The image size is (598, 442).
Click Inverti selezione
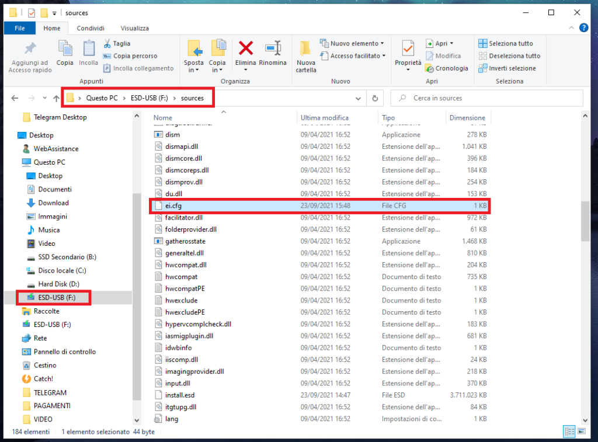(507, 68)
